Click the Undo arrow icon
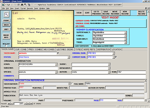150x108 pixels. click(x=36, y=5)
